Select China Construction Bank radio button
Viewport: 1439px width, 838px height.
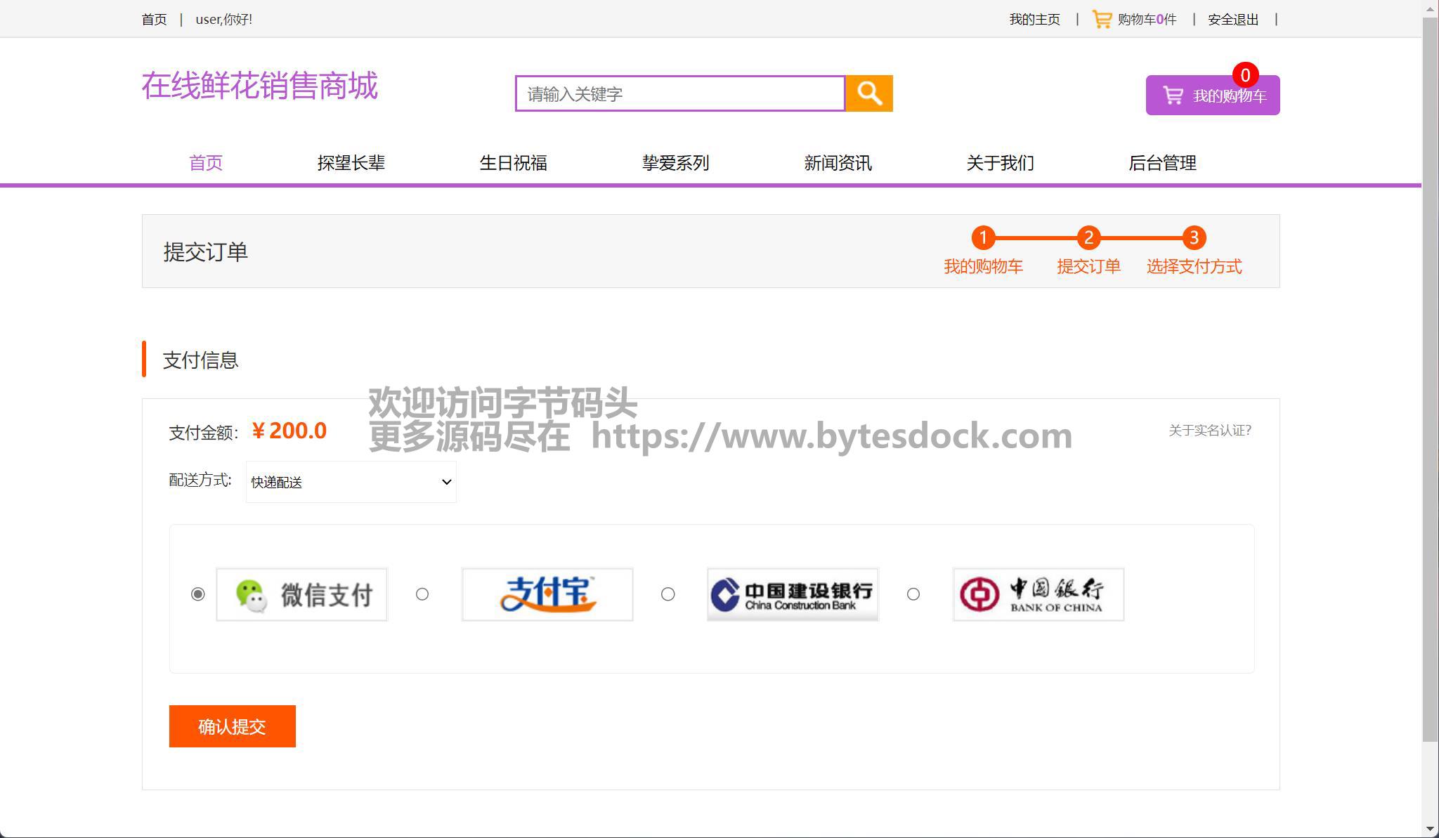[668, 594]
